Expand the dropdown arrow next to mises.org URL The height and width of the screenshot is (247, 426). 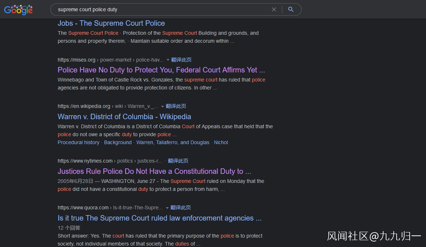tap(168, 60)
